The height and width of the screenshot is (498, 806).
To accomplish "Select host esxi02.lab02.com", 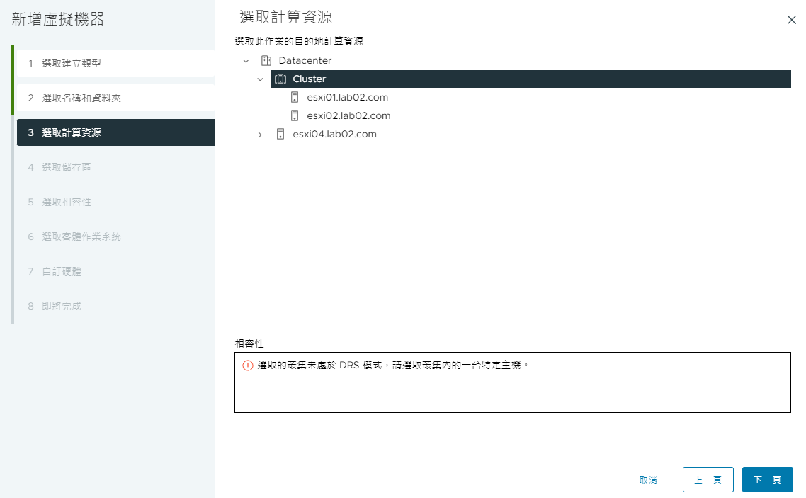I will pyautogui.click(x=347, y=115).
